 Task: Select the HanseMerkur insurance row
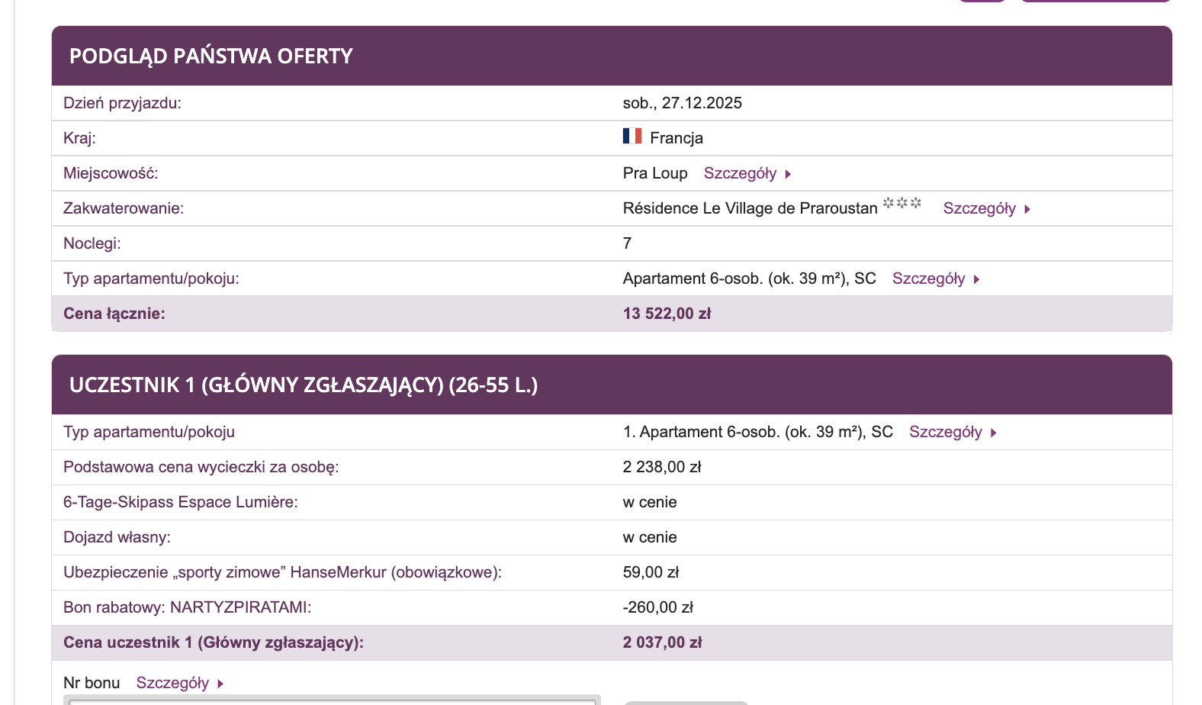(x=381, y=572)
